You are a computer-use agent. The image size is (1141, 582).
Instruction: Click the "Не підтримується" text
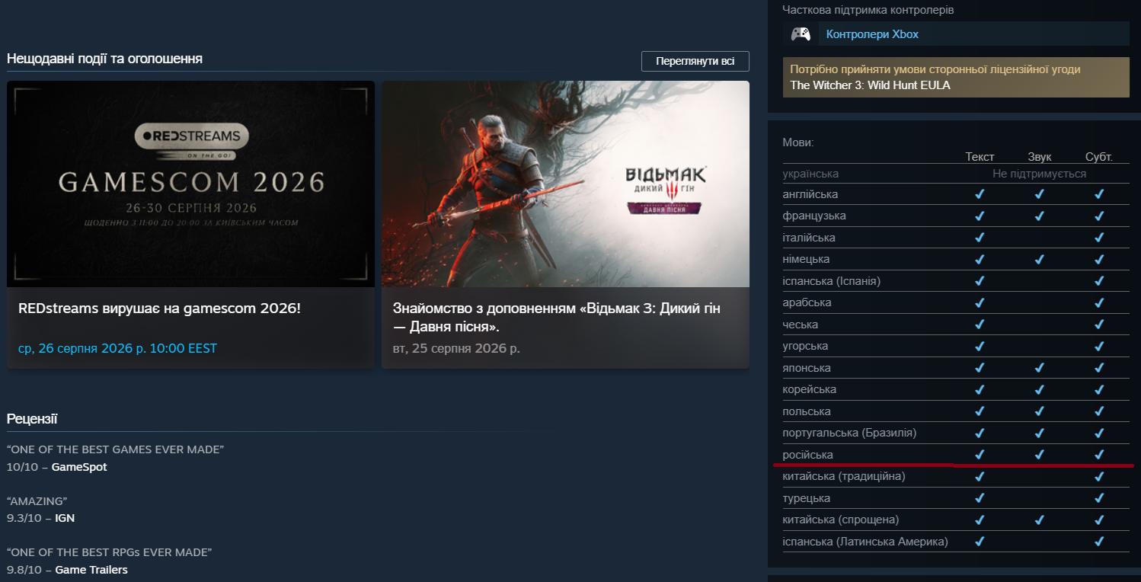point(1039,174)
